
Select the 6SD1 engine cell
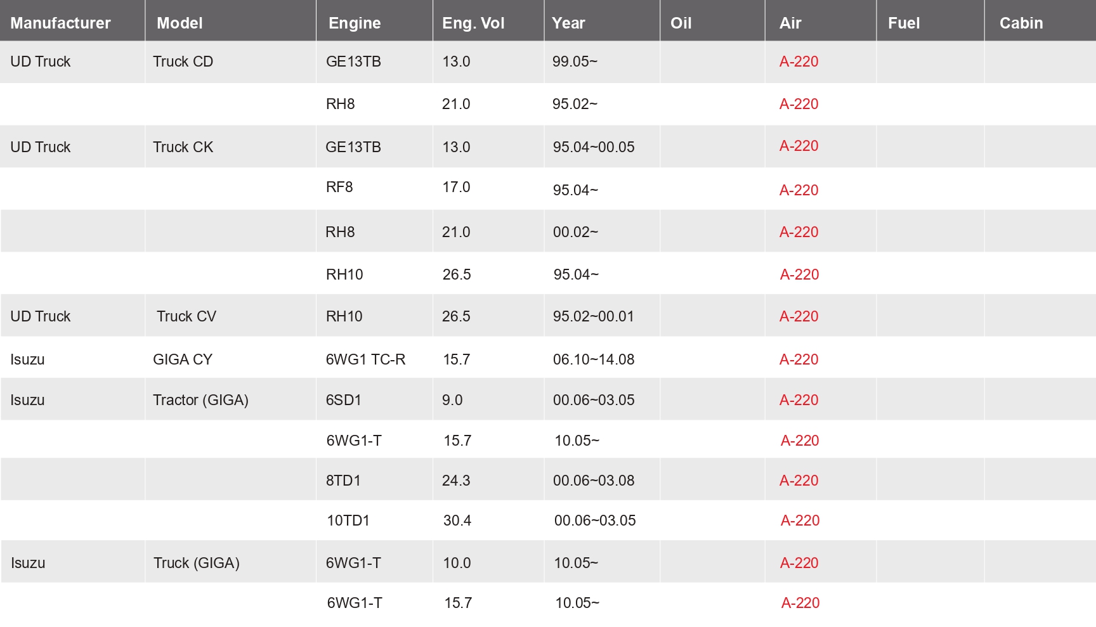click(x=343, y=400)
